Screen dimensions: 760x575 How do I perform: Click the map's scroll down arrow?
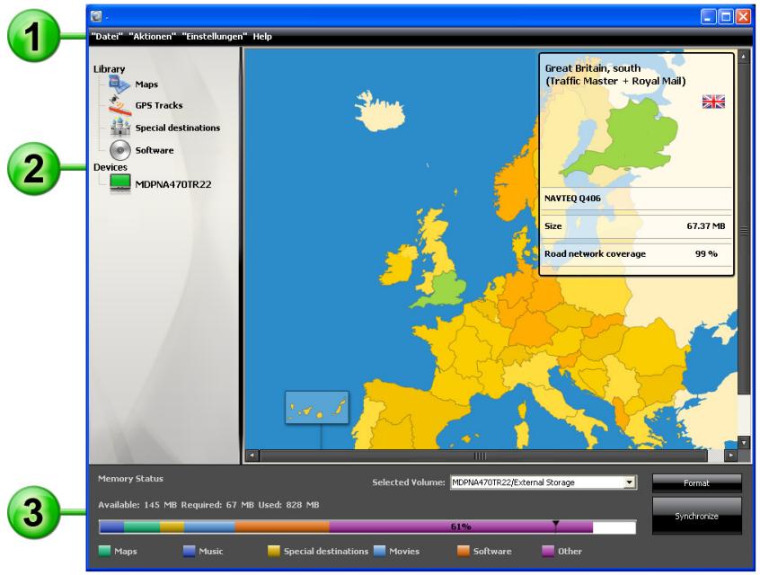coord(743,443)
